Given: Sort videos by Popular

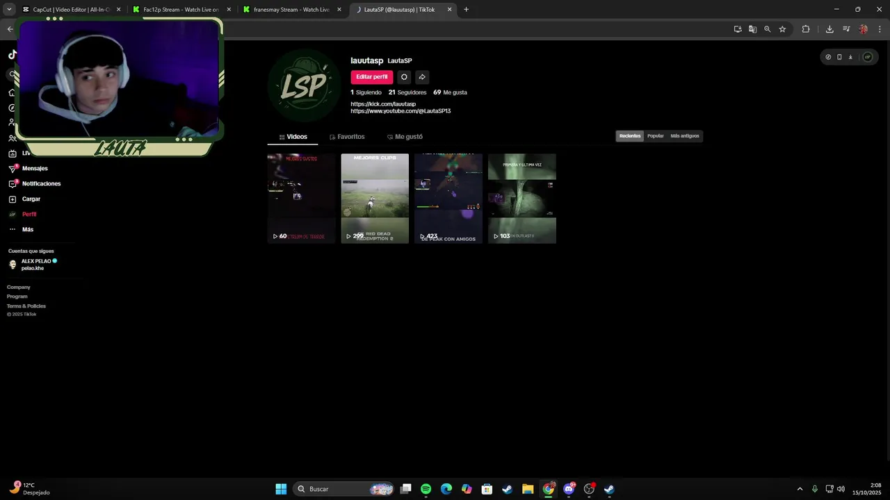Looking at the screenshot, I should coord(656,136).
